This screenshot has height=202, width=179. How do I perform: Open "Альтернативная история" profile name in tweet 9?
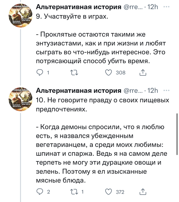click(x=79, y=7)
